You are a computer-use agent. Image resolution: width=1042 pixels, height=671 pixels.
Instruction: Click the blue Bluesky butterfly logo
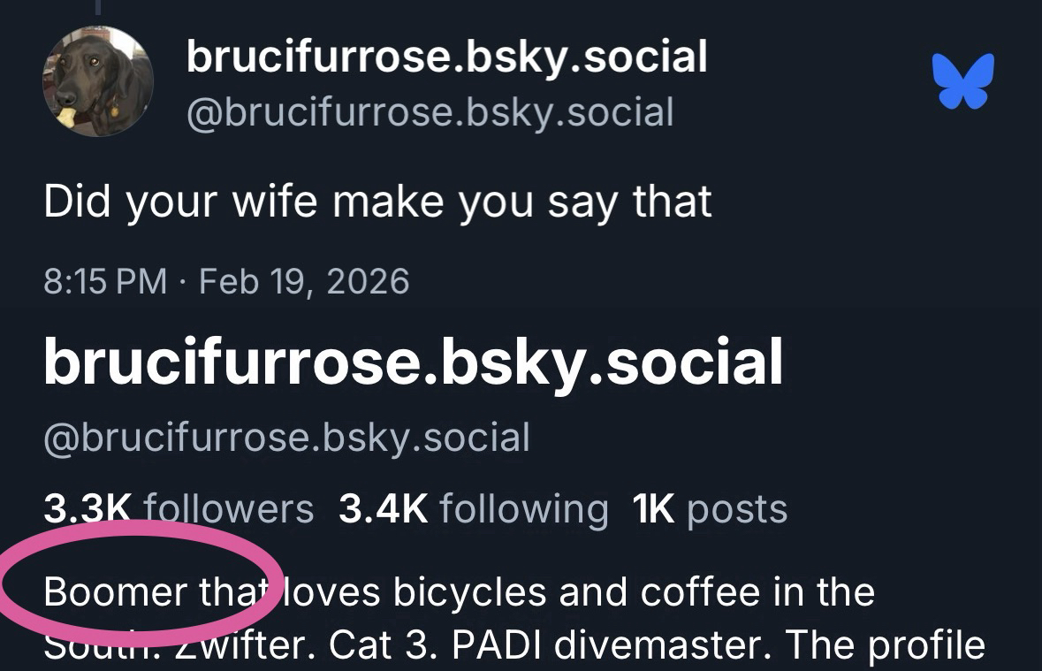click(x=963, y=80)
